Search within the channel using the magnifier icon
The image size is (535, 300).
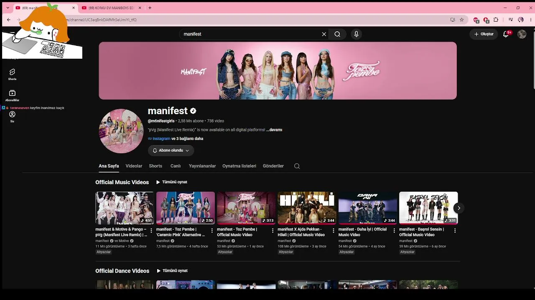297,166
